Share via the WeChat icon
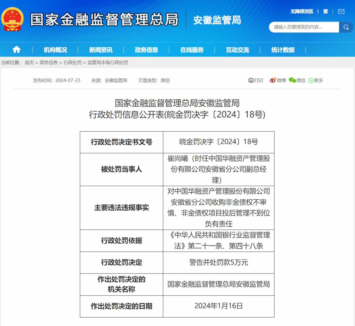355x326 pixels. click(x=292, y=80)
